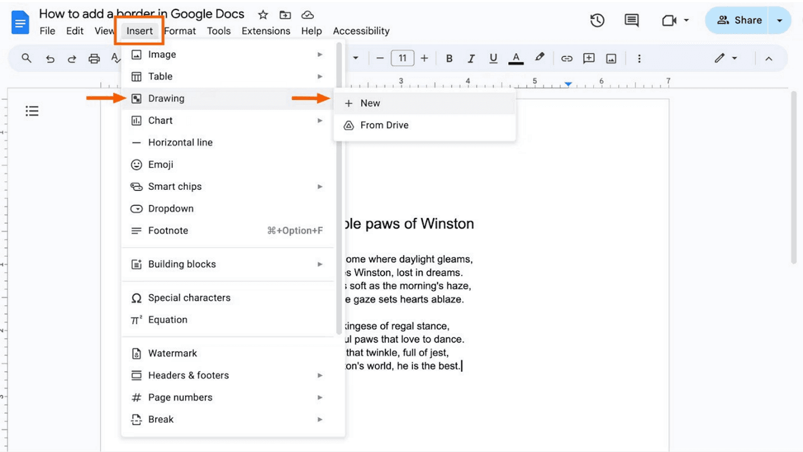Expand the Building blocks submenu
The width and height of the screenshot is (803, 452).
click(228, 264)
